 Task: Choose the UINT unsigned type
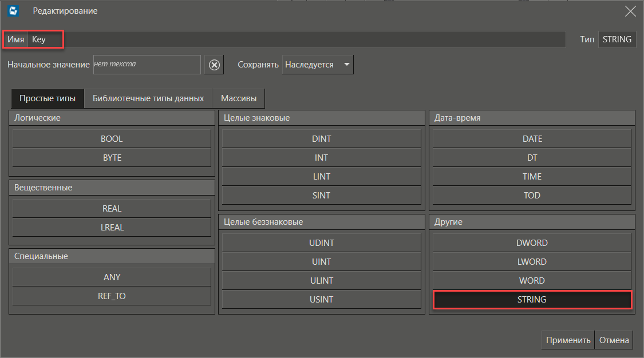[322, 261]
